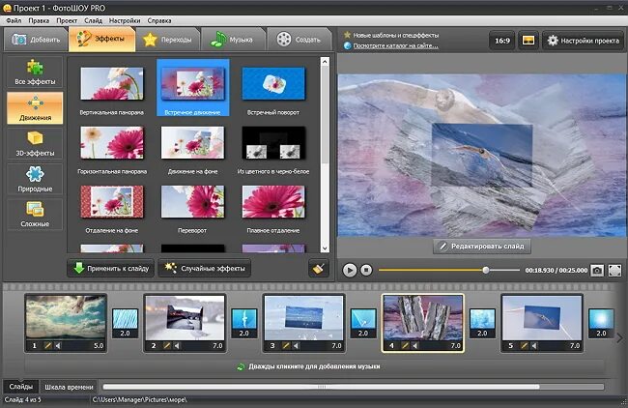Play the slideshow preview
The height and width of the screenshot is (408, 628).
click(x=349, y=270)
